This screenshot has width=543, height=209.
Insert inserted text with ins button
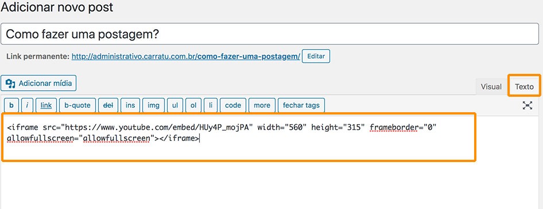coord(130,105)
